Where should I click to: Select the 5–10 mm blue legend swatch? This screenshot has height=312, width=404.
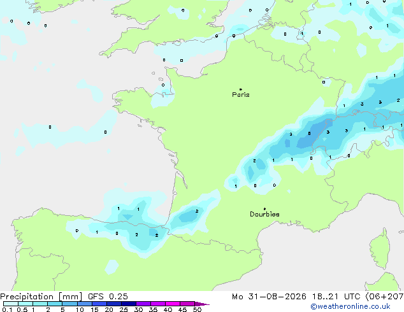(x=69, y=304)
